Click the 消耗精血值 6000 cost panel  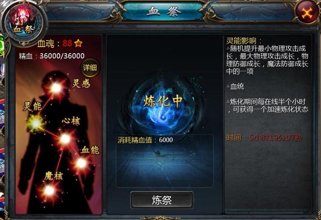tap(164, 161)
